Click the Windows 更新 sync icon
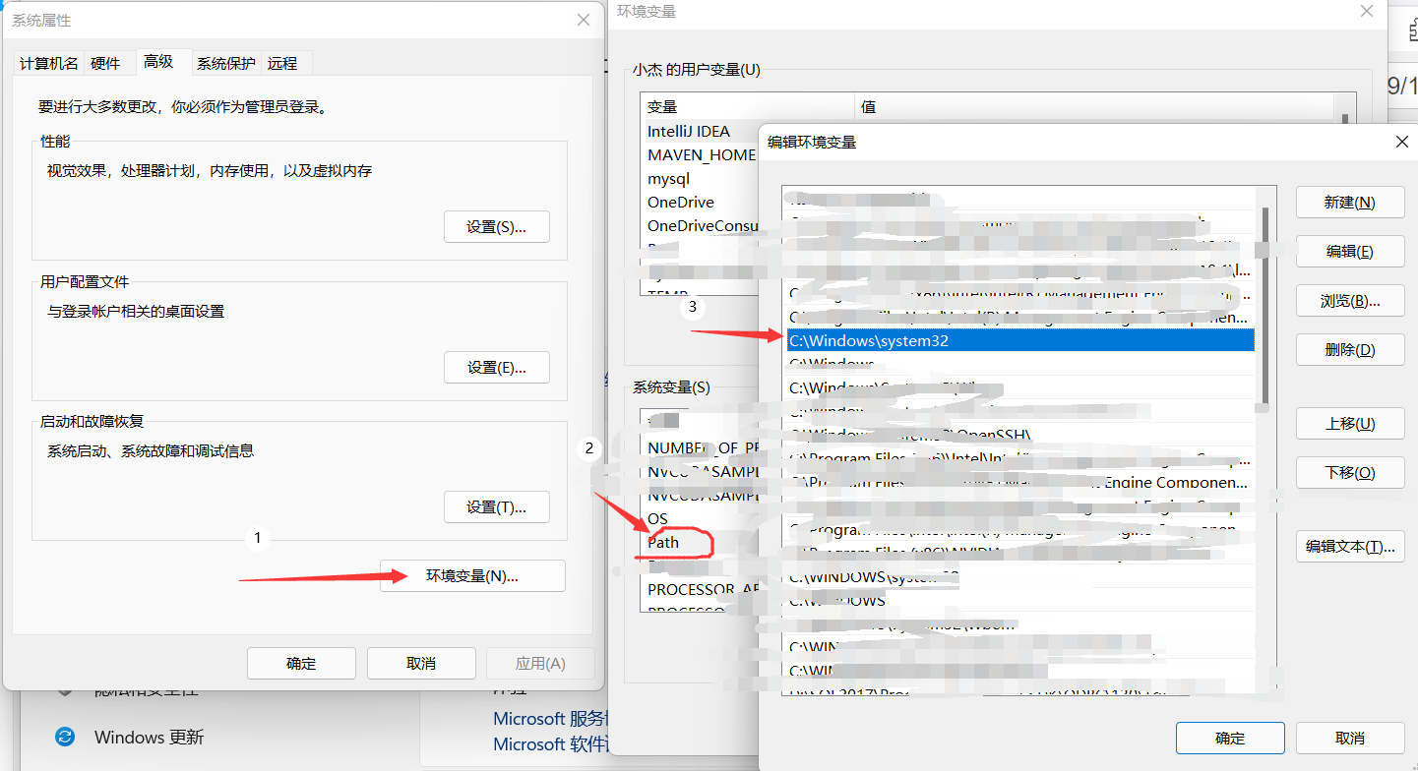The image size is (1418, 771). tap(65, 737)
